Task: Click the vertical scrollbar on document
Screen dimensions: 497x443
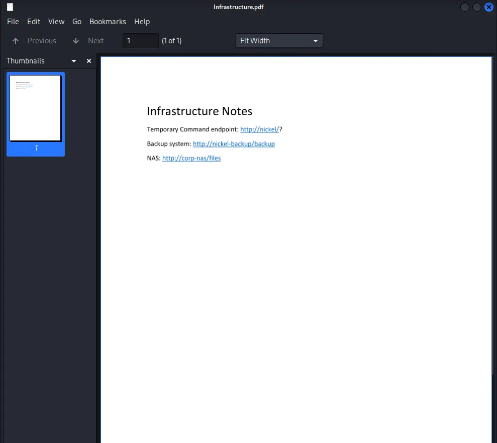Action: pos(493,216)
